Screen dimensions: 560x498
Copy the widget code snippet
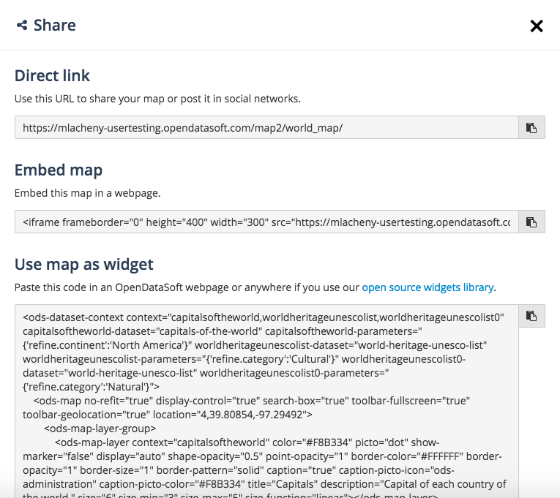531,316
